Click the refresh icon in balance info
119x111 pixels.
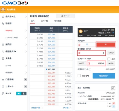(x=113, y=88)
